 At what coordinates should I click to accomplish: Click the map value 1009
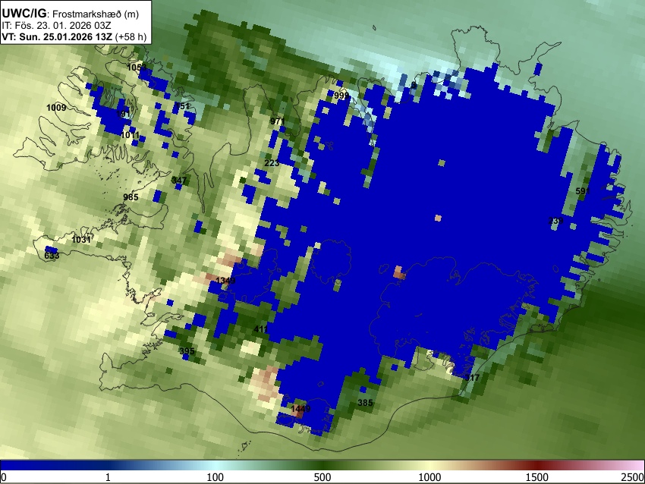tap(56, 108)
